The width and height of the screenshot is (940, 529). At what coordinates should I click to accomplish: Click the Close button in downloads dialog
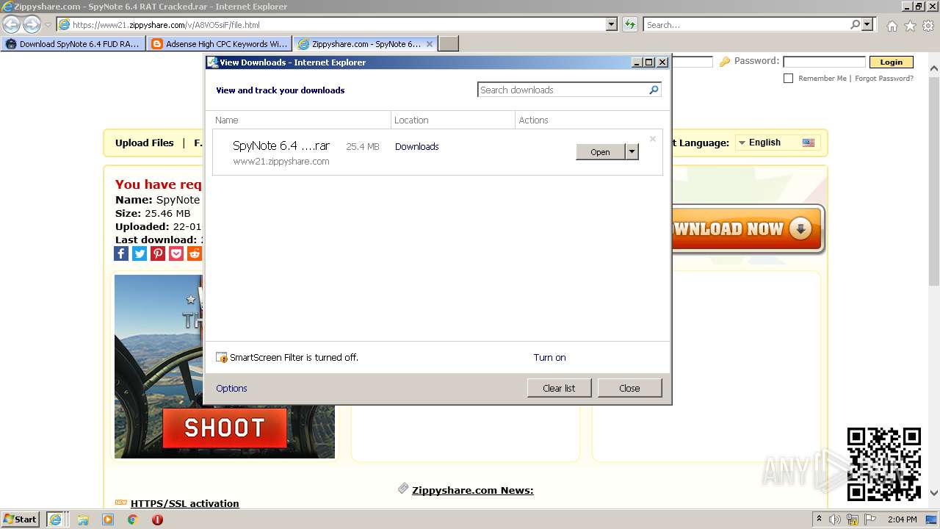[x=629, y=388]
